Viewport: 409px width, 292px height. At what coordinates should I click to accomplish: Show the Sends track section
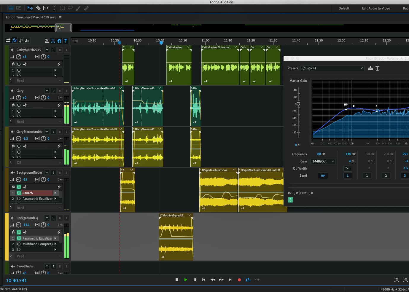point(21,41)
